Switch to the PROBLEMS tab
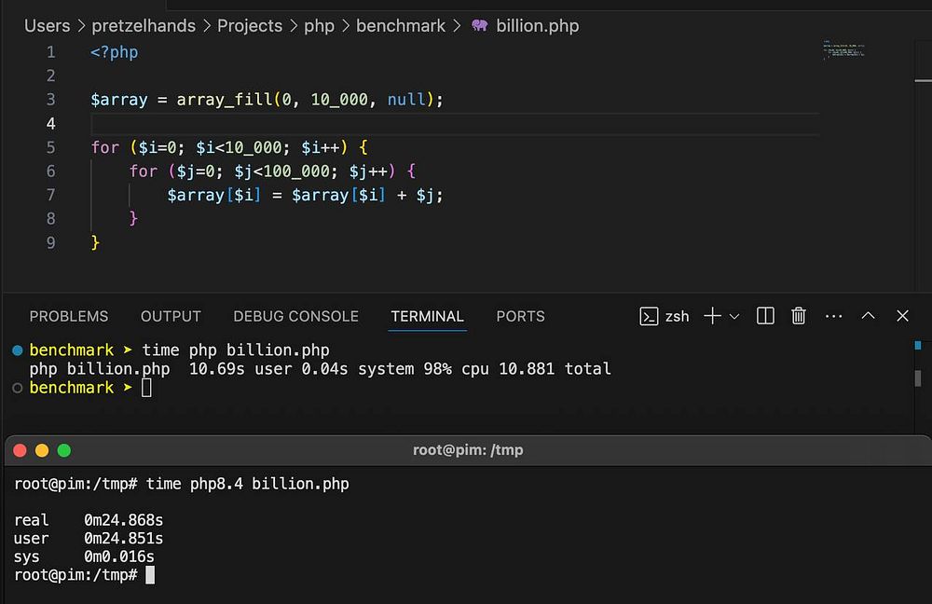This screenshot has height=604, width=932. click(68, 316)
